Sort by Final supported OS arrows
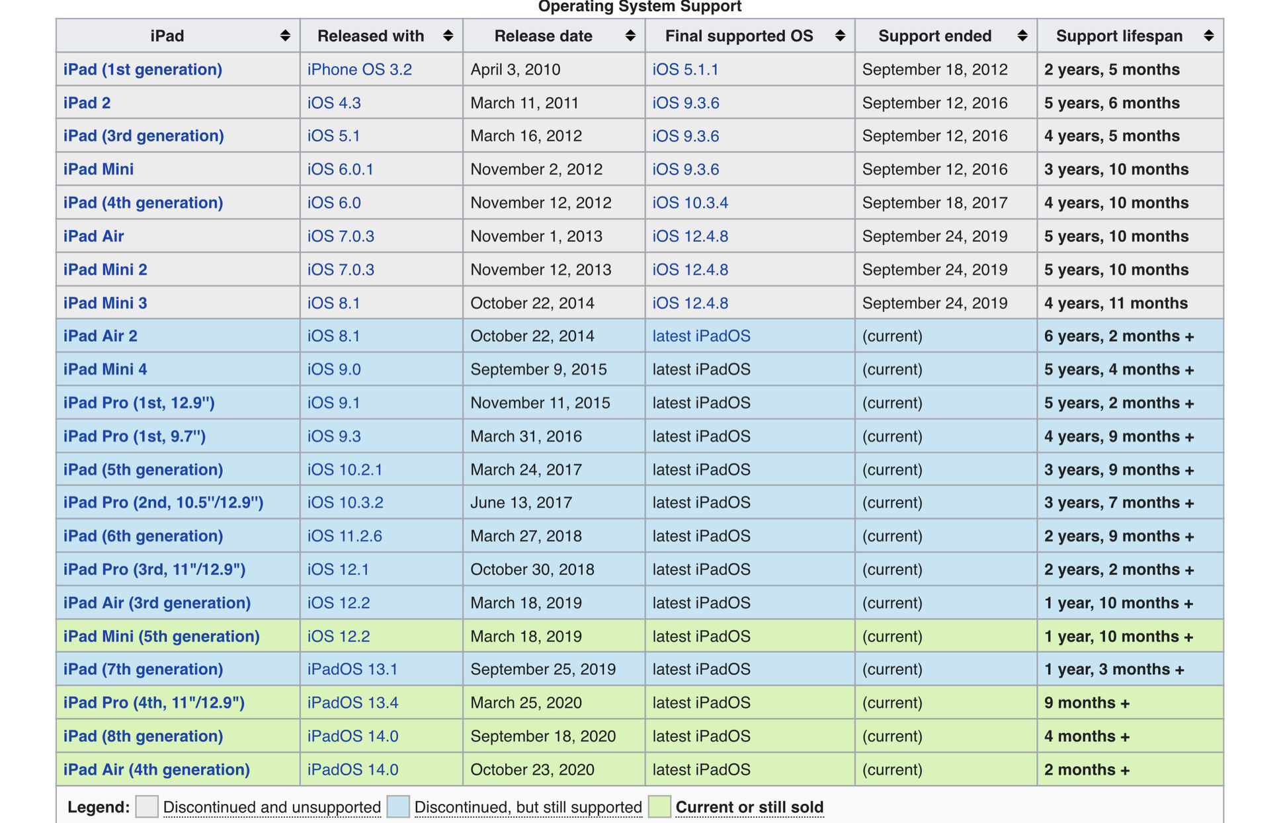1281x823 pixels. click(x=840, y=36)
